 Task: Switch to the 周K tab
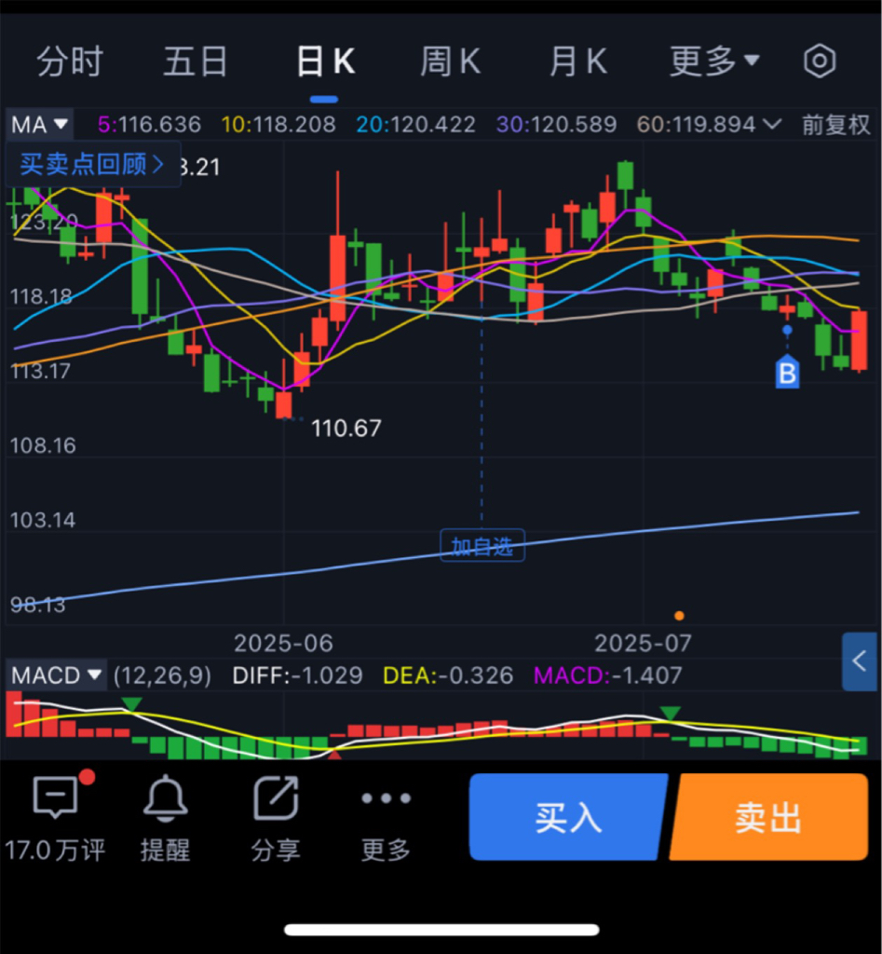pyautogui.click(x=451, y=61)
